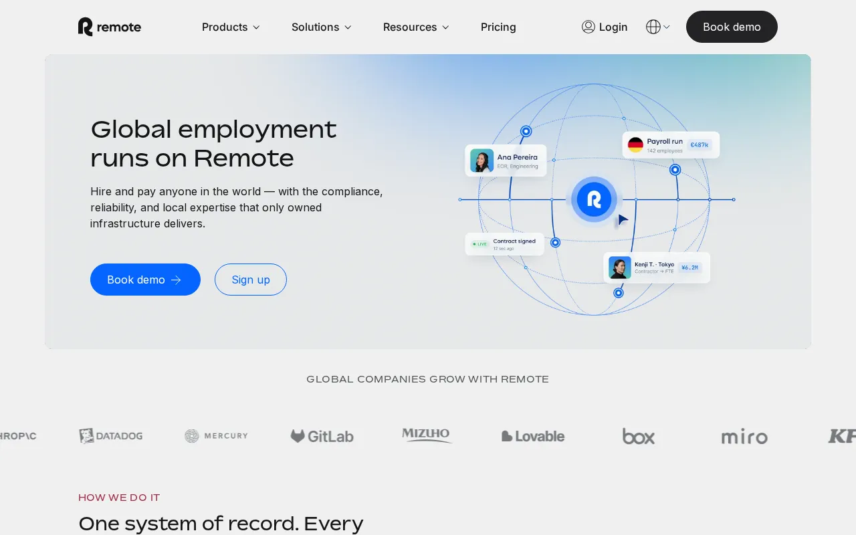Expand the Products chevron arrow

256,27
